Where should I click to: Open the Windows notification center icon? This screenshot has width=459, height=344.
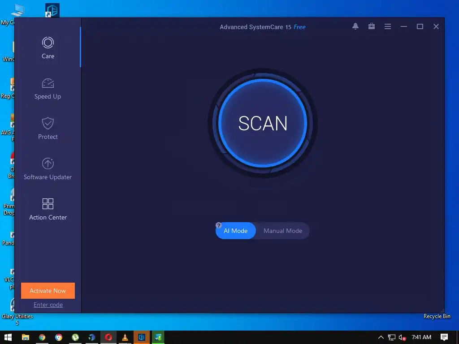pos(444,337)
